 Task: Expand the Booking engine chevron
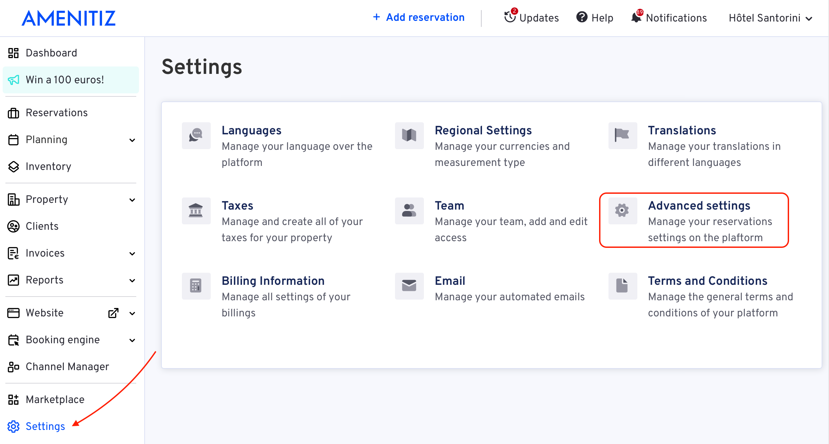coord(133,340)
